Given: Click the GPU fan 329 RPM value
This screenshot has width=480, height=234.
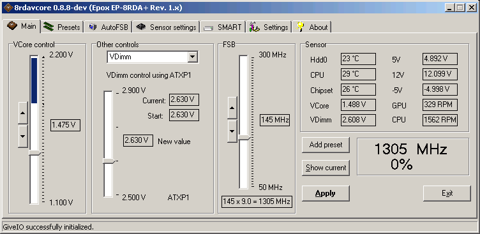Looking at the screenshot, I should pos(440,105).
